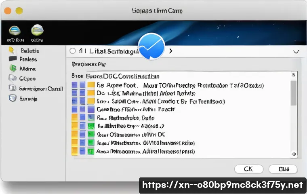
Task: Select the Fteless item in the sidebar
Action: click(28, 59)
